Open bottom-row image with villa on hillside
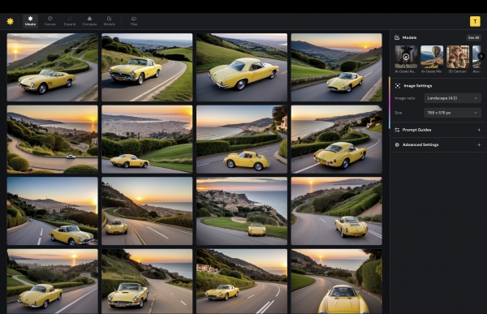Viewport: 487px width, 314px height. pos(242,282)
